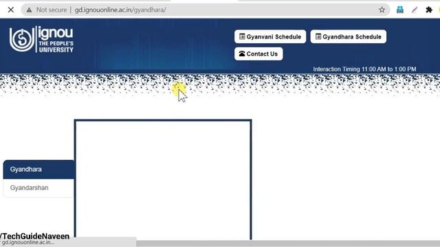Open the blue extension icon in toolbar
Viewport: 440px width, 247px height.
click(400, 10)
